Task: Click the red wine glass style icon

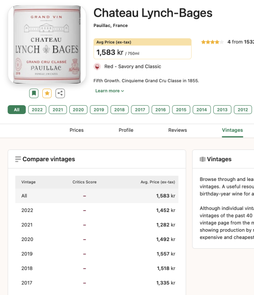Action: [97, 66]
